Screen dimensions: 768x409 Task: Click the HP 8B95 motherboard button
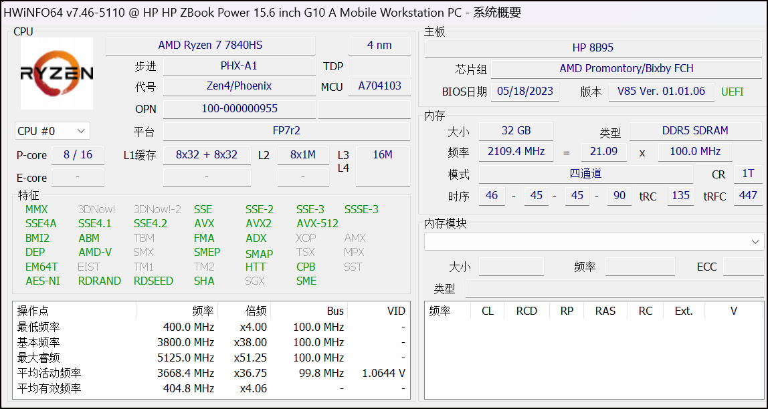(x=593, y=48)
